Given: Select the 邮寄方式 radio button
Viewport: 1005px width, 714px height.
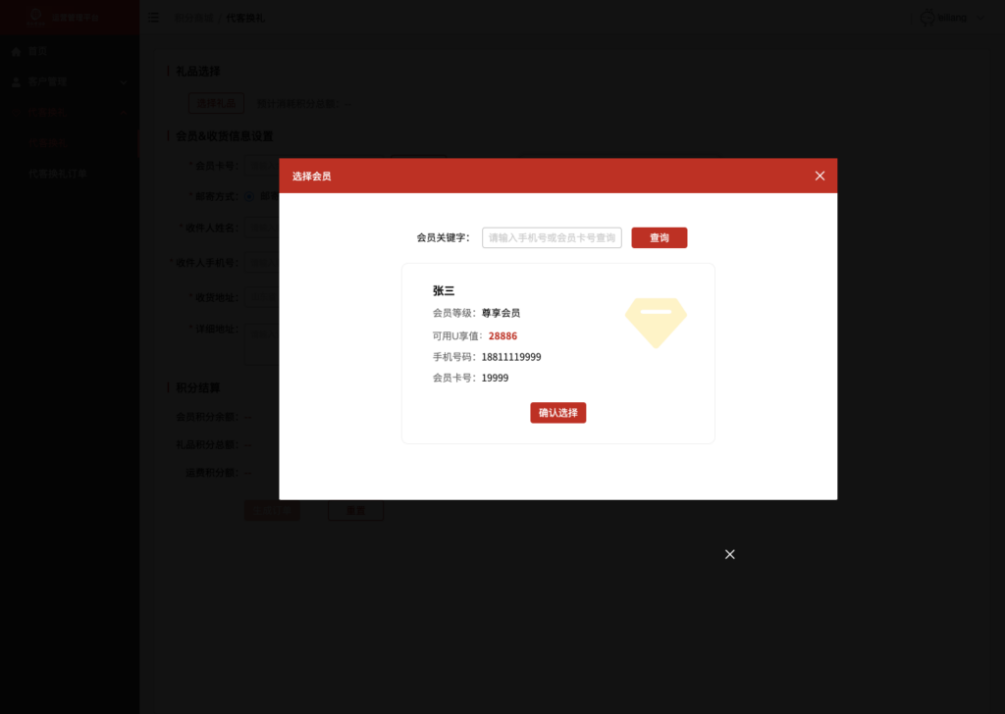Looking at the screenshot, I should point(249,196).
